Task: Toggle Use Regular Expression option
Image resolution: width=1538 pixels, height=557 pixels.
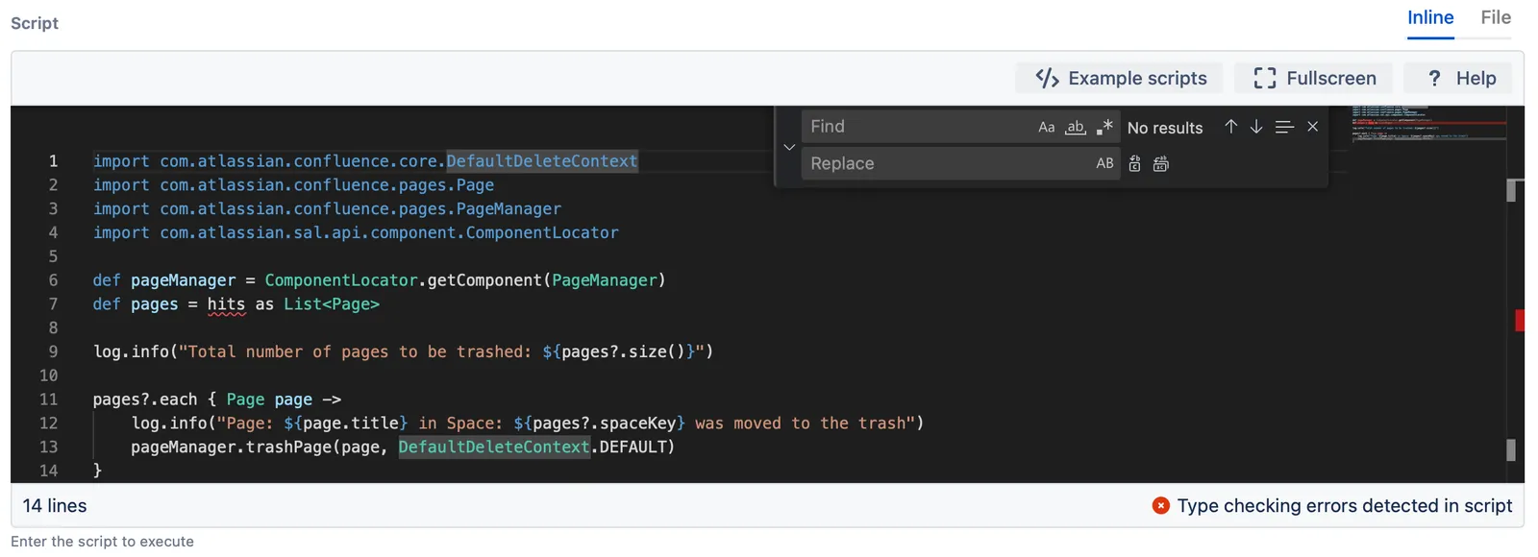Action: pos(1104,127)
